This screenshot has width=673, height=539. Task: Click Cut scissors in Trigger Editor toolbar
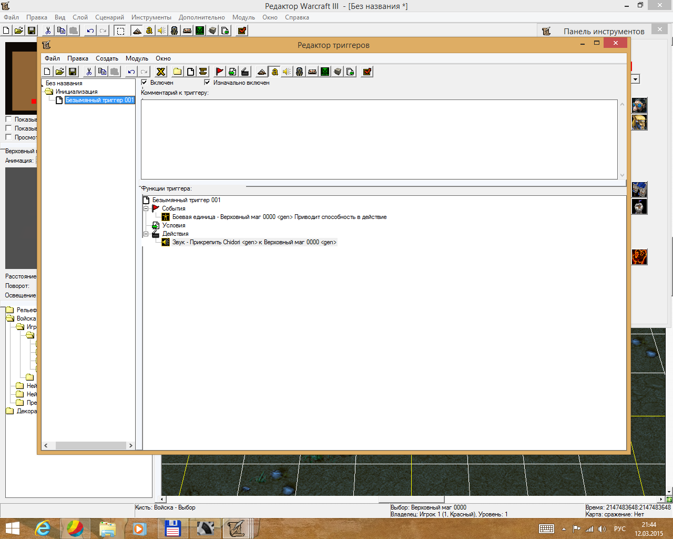(x=89, y=72)
